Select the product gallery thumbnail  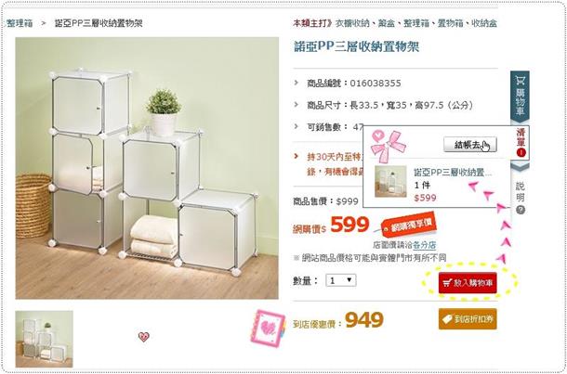pos(44,339)
